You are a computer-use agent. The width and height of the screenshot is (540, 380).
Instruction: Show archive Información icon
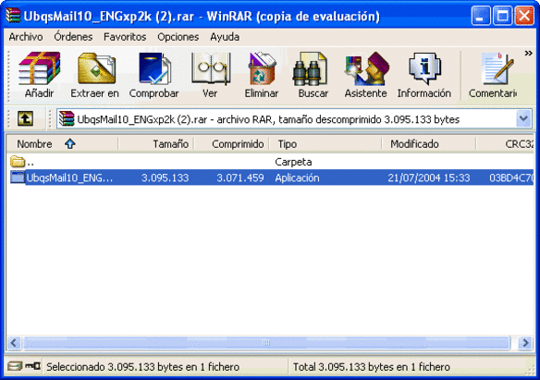click(x=424, y=68)
